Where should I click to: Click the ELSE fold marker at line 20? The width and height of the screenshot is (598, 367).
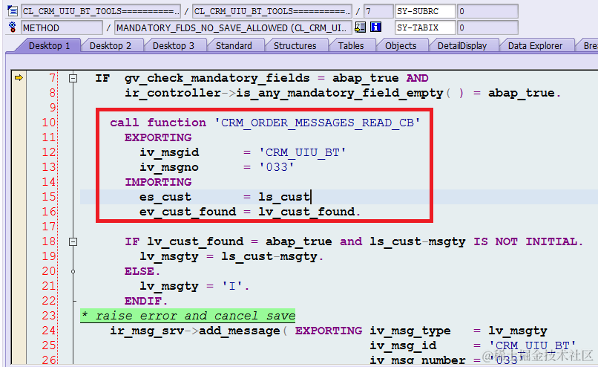coord(73,271)
